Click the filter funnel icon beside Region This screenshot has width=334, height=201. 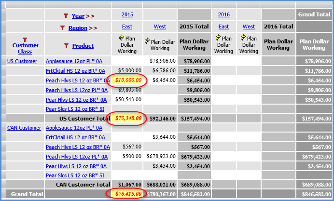pos(62,28)
